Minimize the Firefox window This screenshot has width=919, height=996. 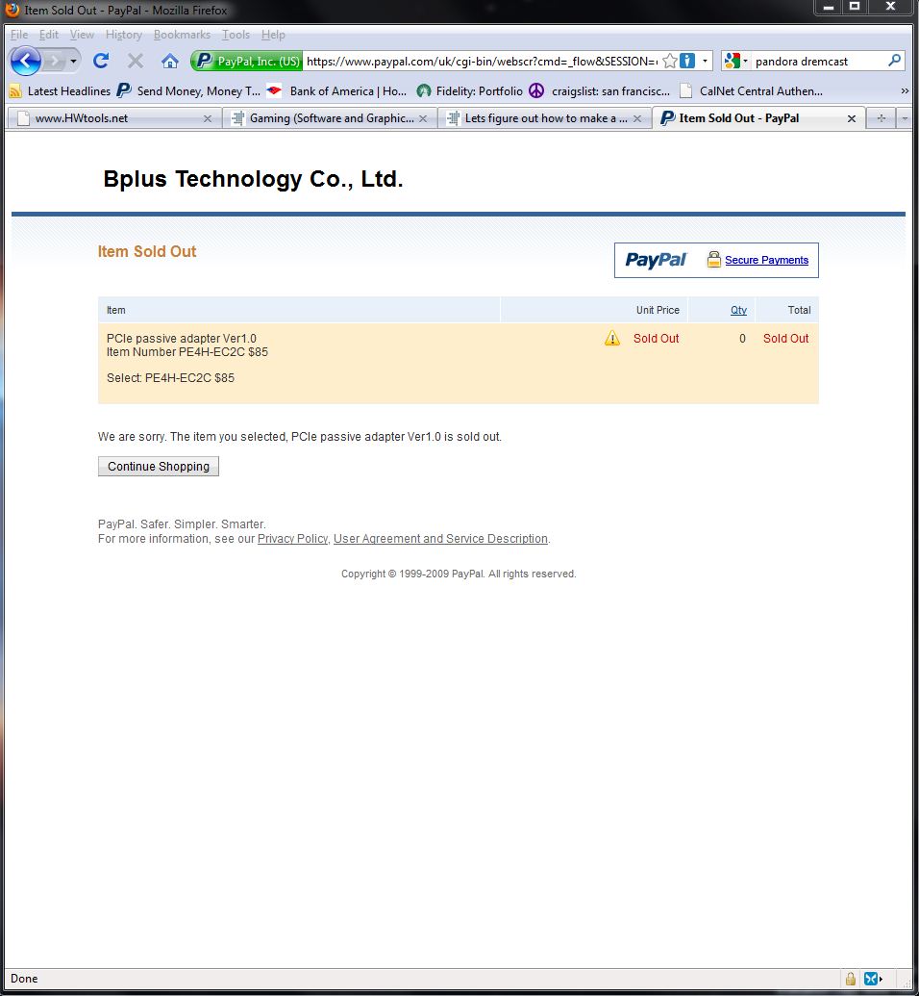[x=829, y=7]
